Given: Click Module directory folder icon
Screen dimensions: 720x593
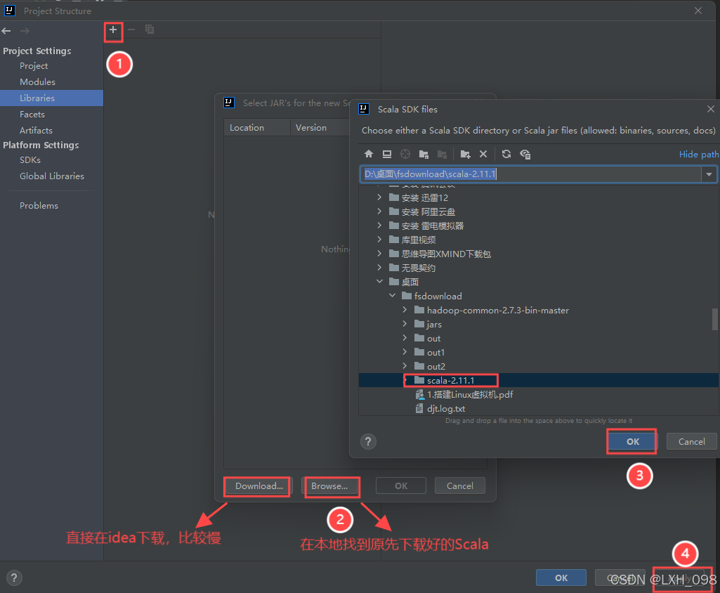Looking at the screenshot, I should tap(424, 154).
